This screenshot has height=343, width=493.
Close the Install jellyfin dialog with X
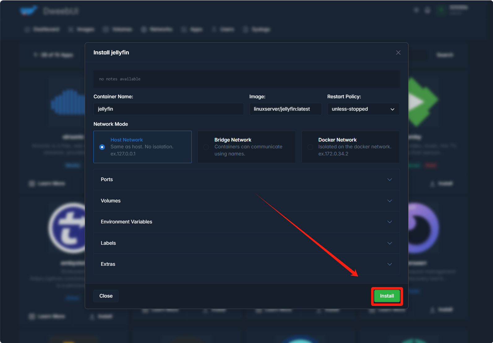pyautogui.click(x=398, y=53)
